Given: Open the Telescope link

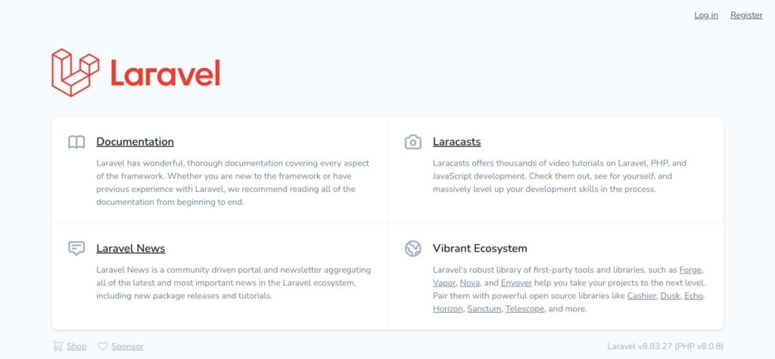Looking at the screenshot, I should (x=524, y=309).
